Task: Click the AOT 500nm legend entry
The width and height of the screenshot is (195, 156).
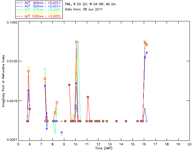Action: (39, 6)
